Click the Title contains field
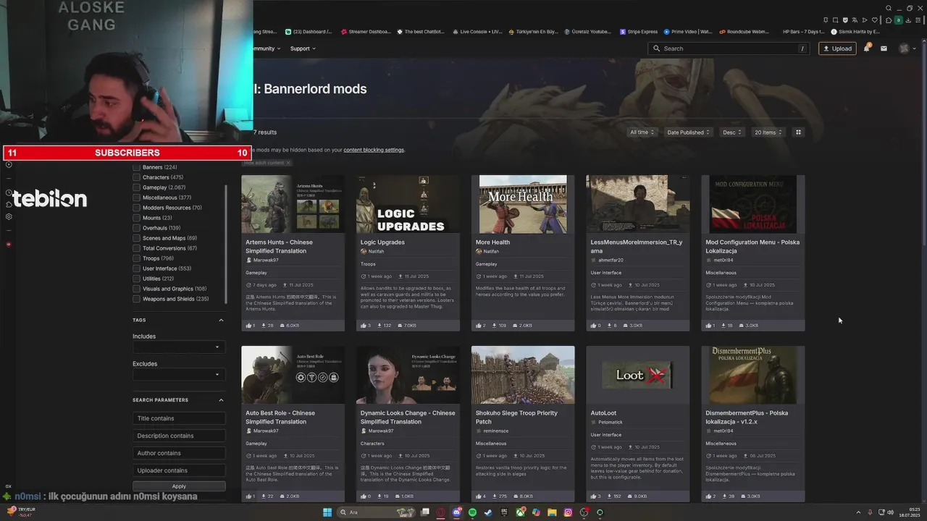This screenshot has width=927, height=521. click(x=179, y=418)
